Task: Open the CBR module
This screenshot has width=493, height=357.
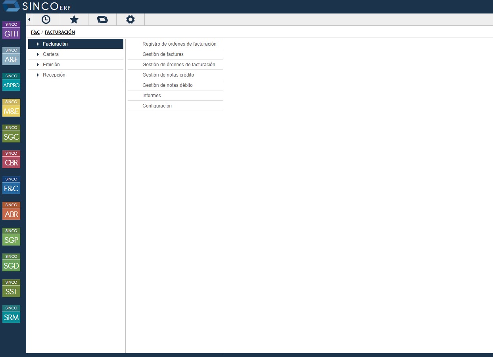Action: click(11, 159)
